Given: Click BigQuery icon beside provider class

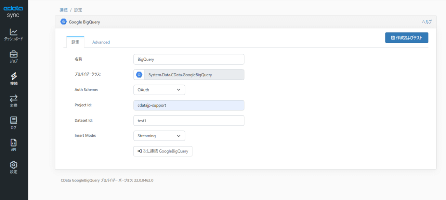Looking at the screenshot, I should pos(139,75).
